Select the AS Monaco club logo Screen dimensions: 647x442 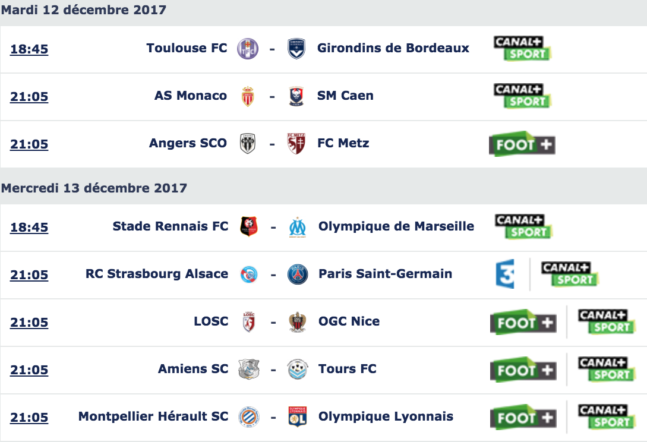point(248,97)
